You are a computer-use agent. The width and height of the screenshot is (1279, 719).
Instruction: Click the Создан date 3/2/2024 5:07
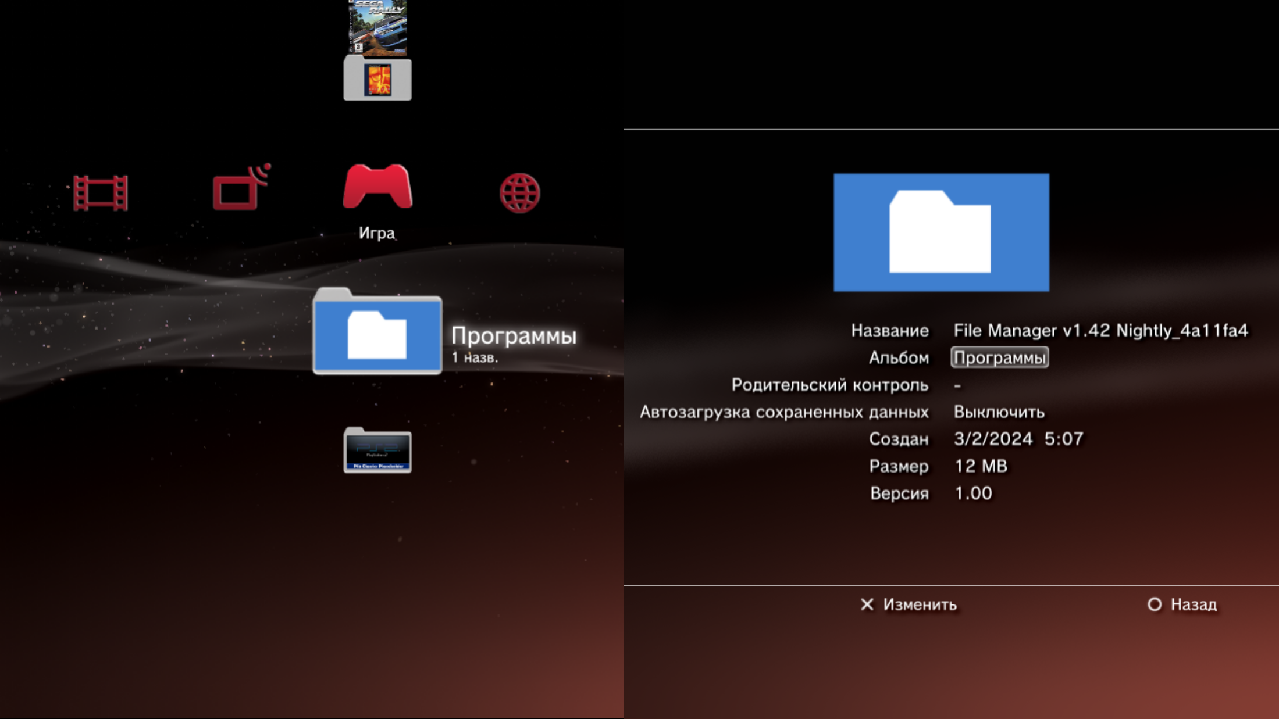coord(1018,439)
